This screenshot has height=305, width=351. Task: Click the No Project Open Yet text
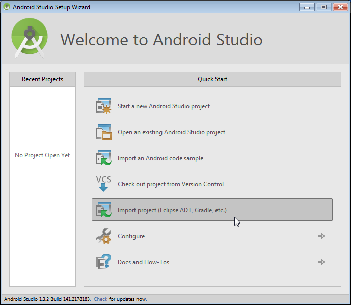pos(42,155)
